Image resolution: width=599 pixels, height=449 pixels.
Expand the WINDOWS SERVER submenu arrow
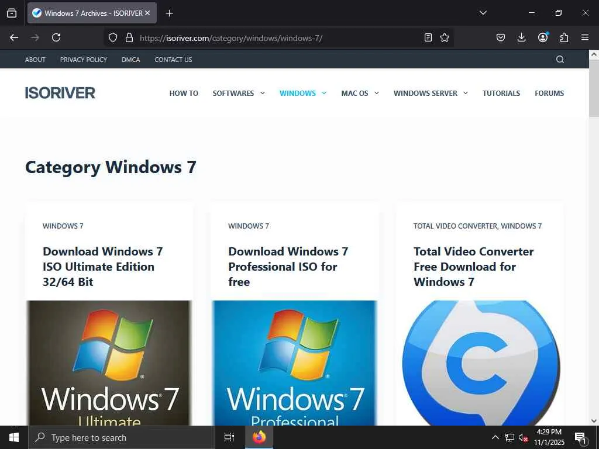pos(466,93)
